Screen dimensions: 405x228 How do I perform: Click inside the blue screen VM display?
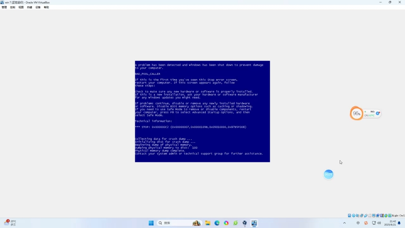pyautogui.click(x=202, y=111)
